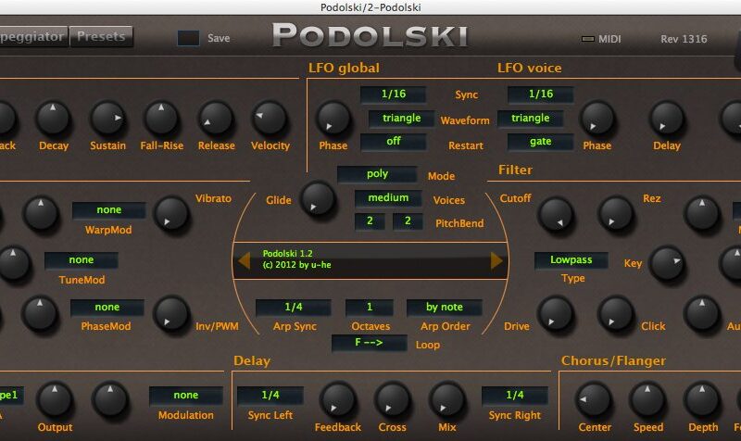Open the filter Type Lowpass dropdown

point(571,260)
